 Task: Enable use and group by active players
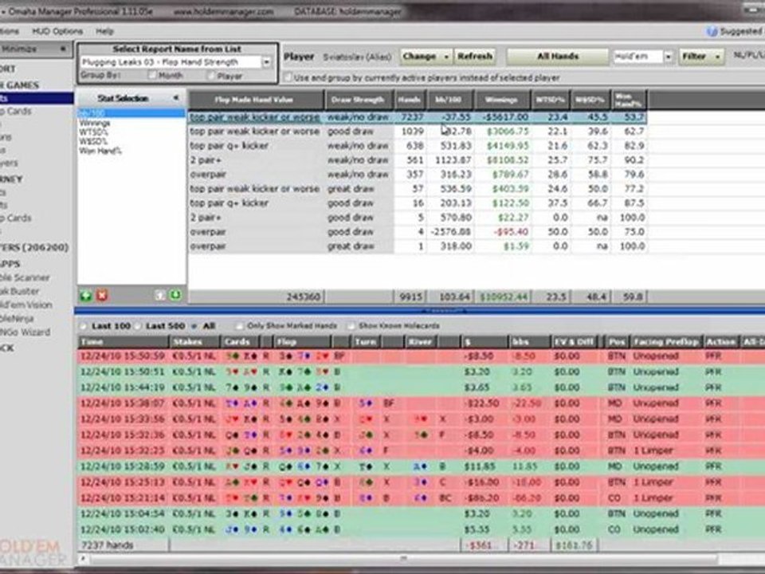(x=288, y=77)
